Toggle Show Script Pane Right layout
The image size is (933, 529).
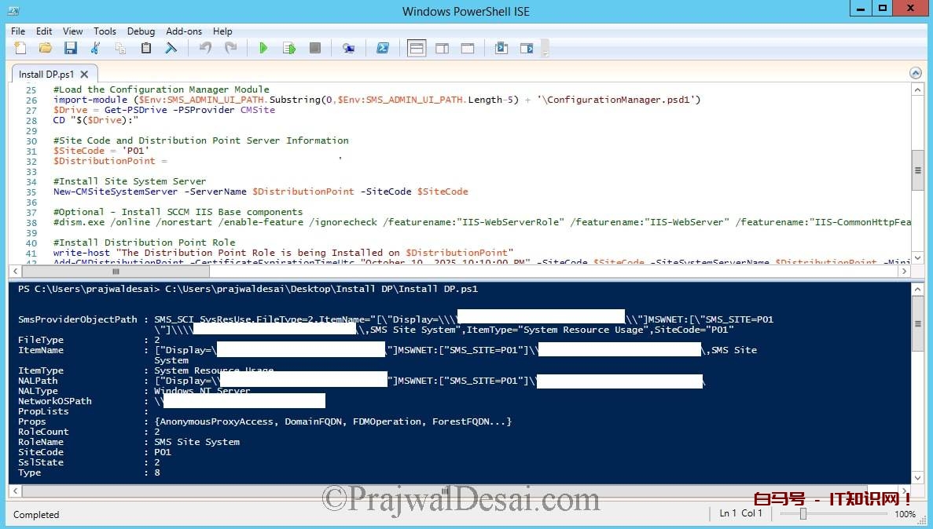442,49
